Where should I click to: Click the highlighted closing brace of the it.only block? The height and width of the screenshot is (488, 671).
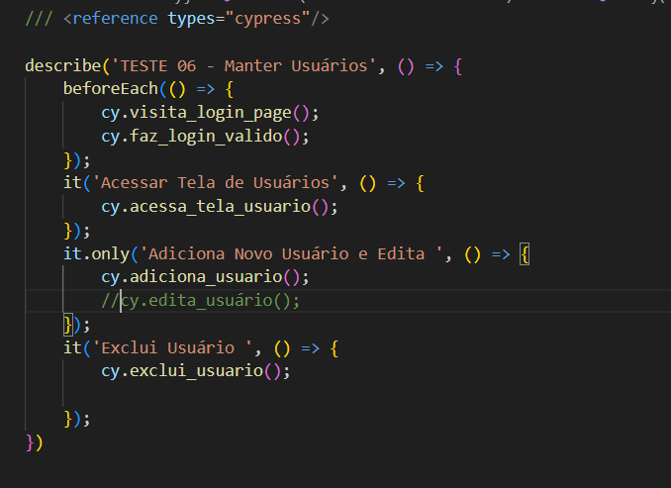click(68, 325)
